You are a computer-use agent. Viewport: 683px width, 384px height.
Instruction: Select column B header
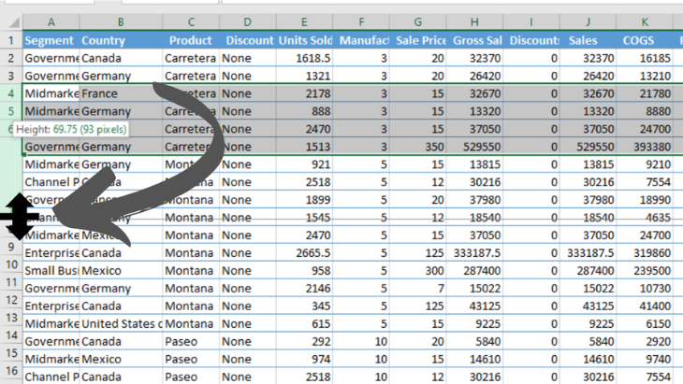coord(121,21)
